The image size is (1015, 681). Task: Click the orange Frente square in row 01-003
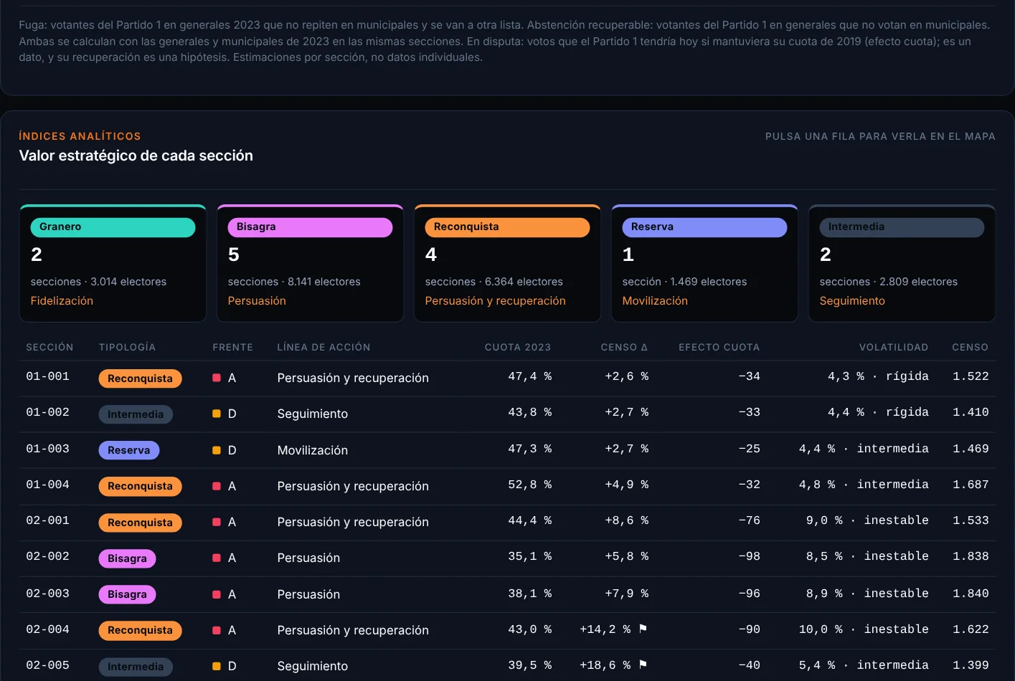[x=217, y=450]
